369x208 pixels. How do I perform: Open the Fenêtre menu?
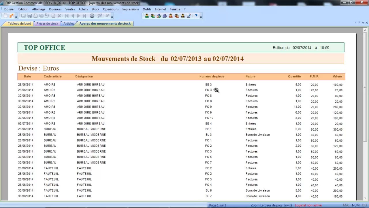pos(175,9)
